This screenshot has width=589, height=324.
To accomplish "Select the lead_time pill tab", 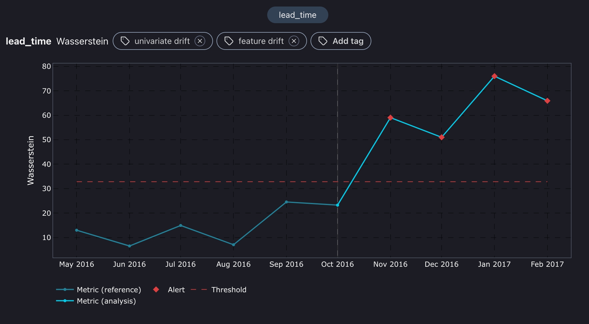I will pos(297,15).
